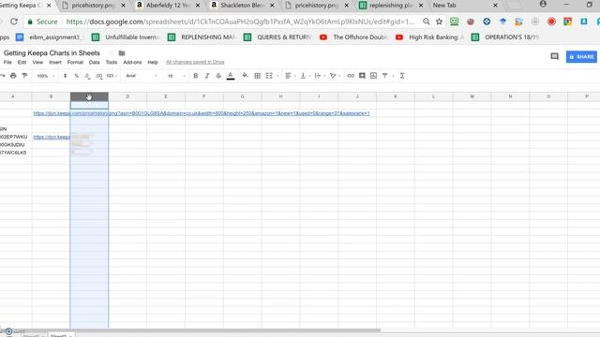The height and width of the screenshot is (337, 600).
Task: Open 'High Risk Banking' bookmark
Action: [430, 37]
